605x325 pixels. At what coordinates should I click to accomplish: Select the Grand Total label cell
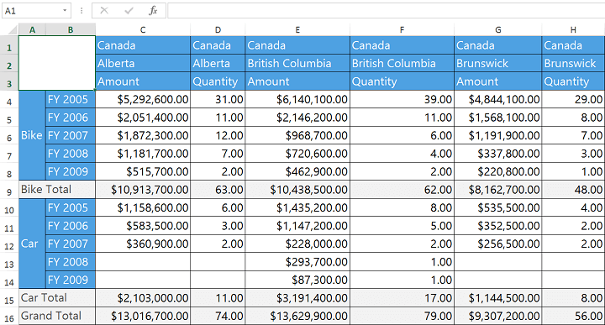pyautogui.click(x=57, y=316)
